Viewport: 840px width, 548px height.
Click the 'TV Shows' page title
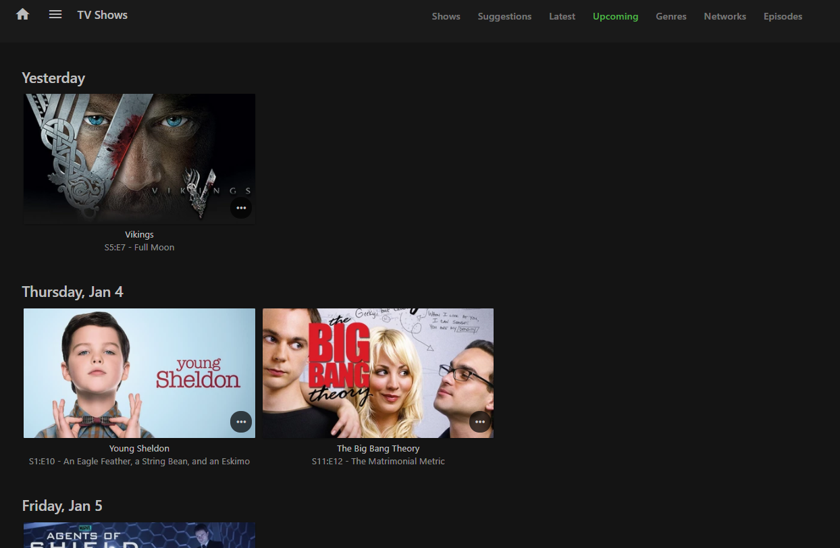103,15
